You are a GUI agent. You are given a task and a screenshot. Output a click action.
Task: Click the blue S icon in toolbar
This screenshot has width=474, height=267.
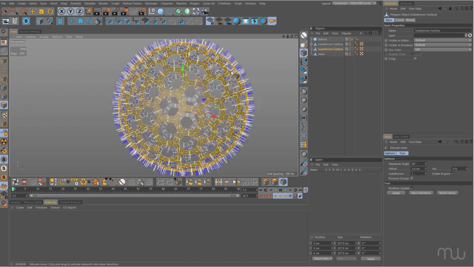[26, 21]
